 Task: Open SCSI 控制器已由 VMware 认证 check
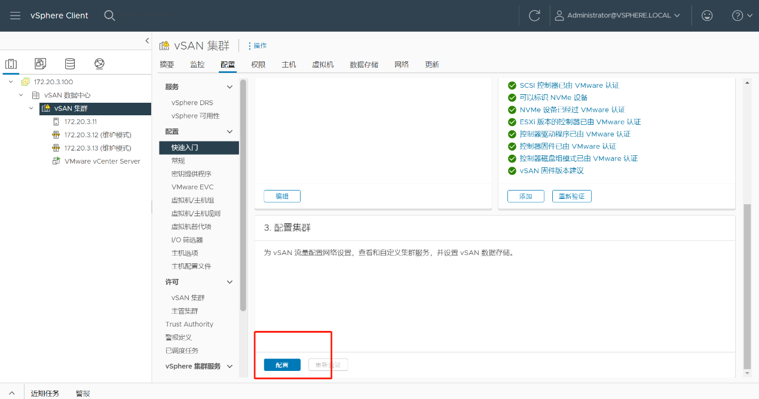click(569, 85)
